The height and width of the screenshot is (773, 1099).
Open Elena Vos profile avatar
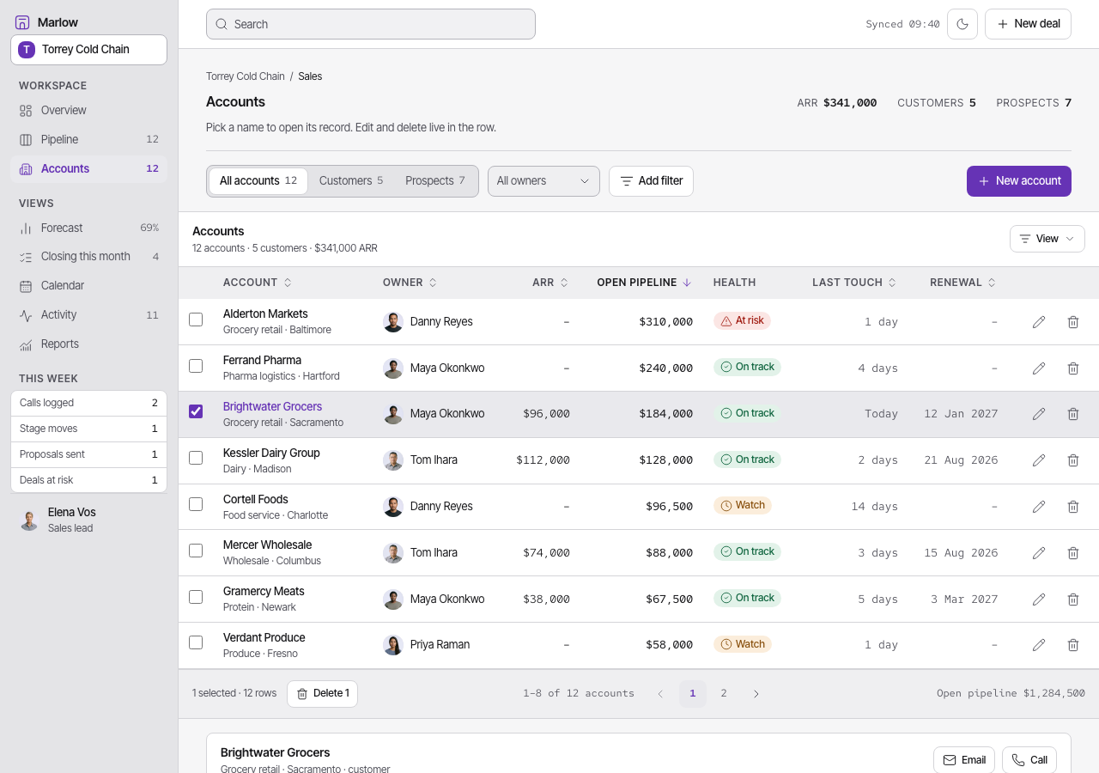[x=29, y=520]
